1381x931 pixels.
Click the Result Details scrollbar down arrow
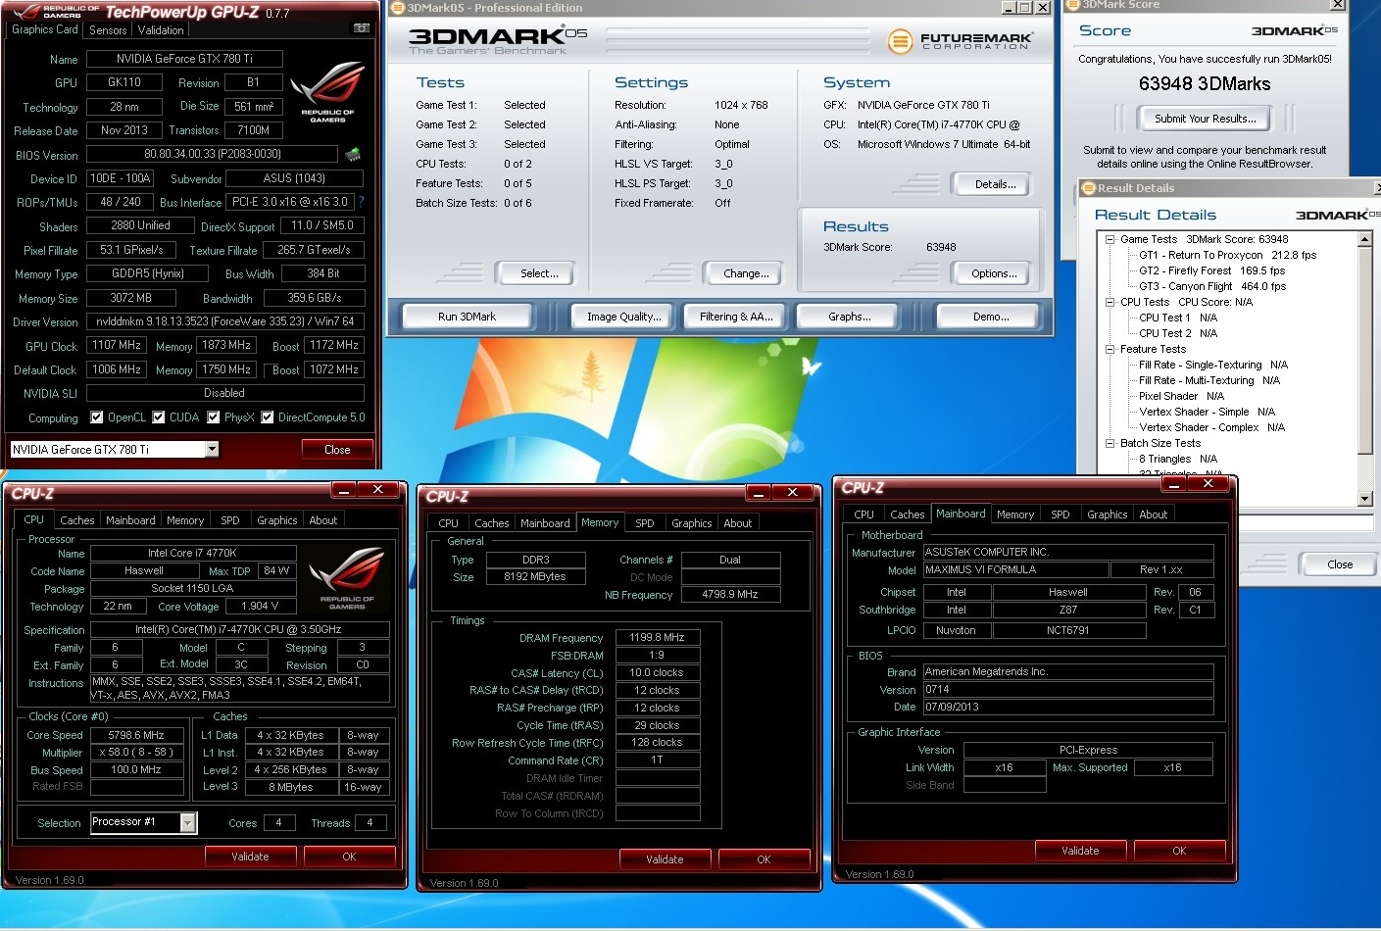(1365, 499)
